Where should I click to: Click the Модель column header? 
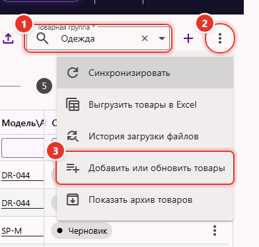[x=23, y=123]
